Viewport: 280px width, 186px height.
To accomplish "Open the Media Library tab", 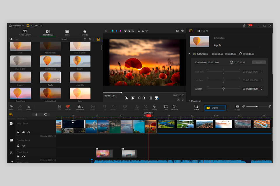I will click(x=24, y=33).
